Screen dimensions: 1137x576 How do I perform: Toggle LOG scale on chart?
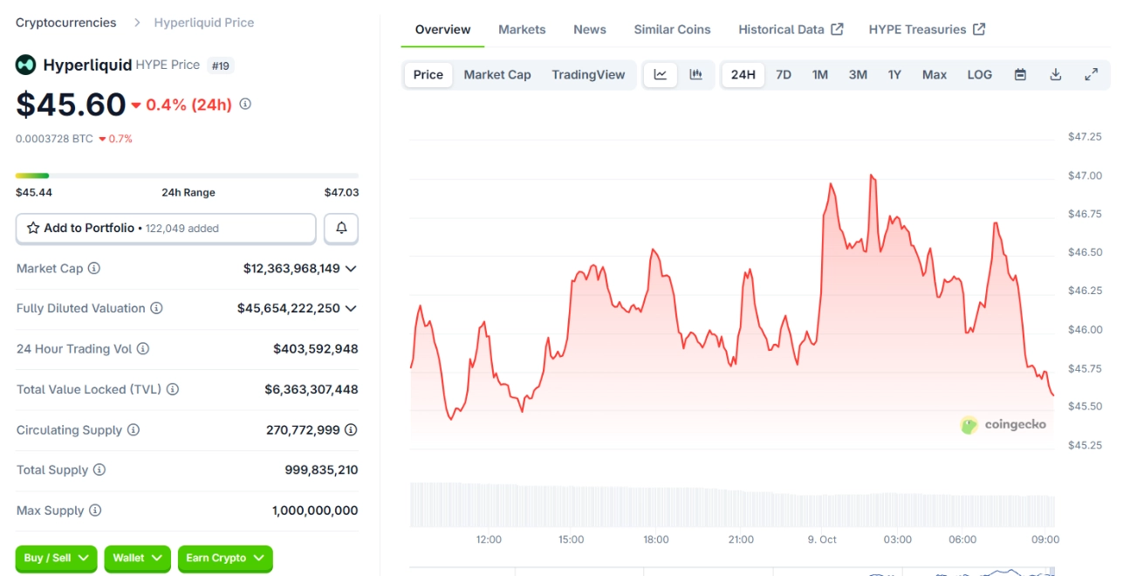(x=979, y=75)
